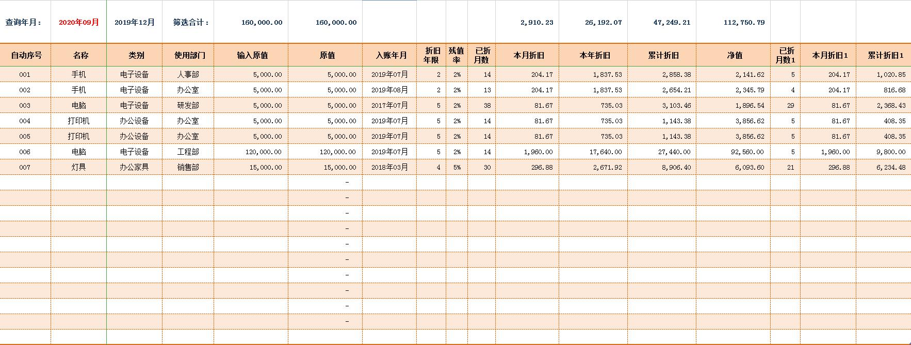Select 手机 name in row 002

[78, 90]
